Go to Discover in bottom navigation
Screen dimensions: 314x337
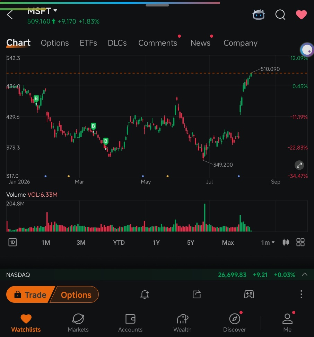[x=235, y=323]
